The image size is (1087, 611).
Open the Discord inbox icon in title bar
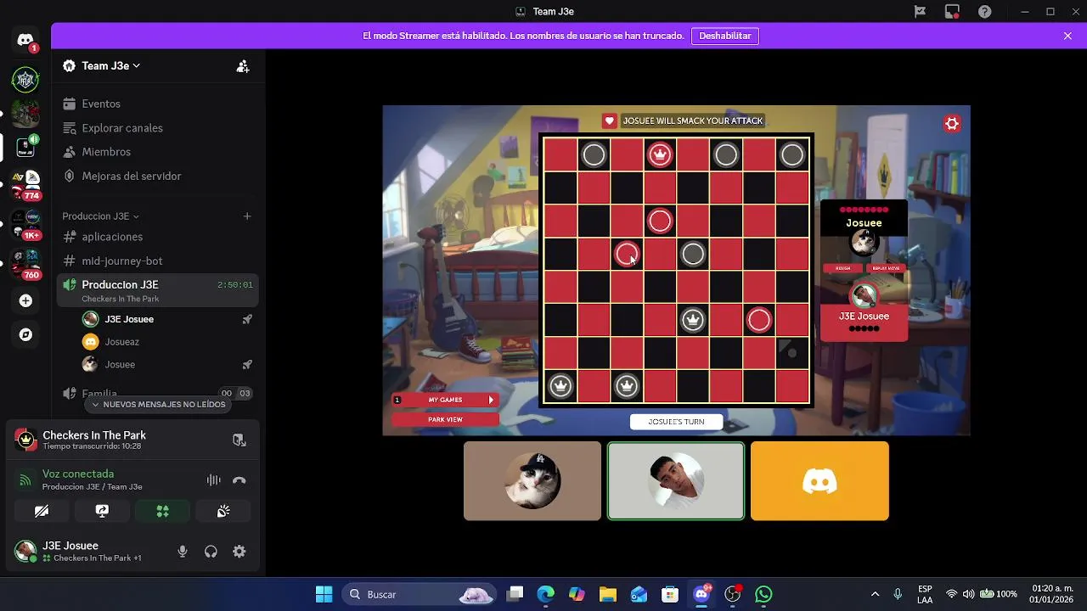pyautogui.click(x=952, y=12)
